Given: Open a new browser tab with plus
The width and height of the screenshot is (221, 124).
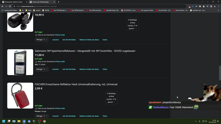Looking at the screenshot, I should (x=58, y=2).
